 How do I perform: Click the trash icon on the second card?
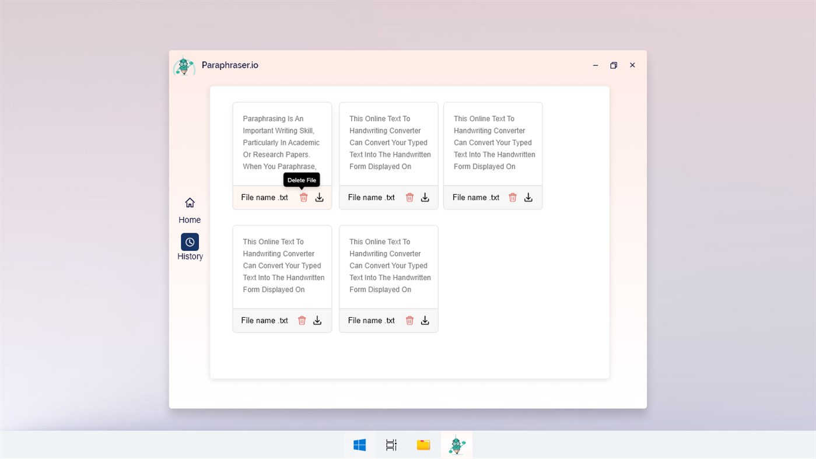coord(409,197)
